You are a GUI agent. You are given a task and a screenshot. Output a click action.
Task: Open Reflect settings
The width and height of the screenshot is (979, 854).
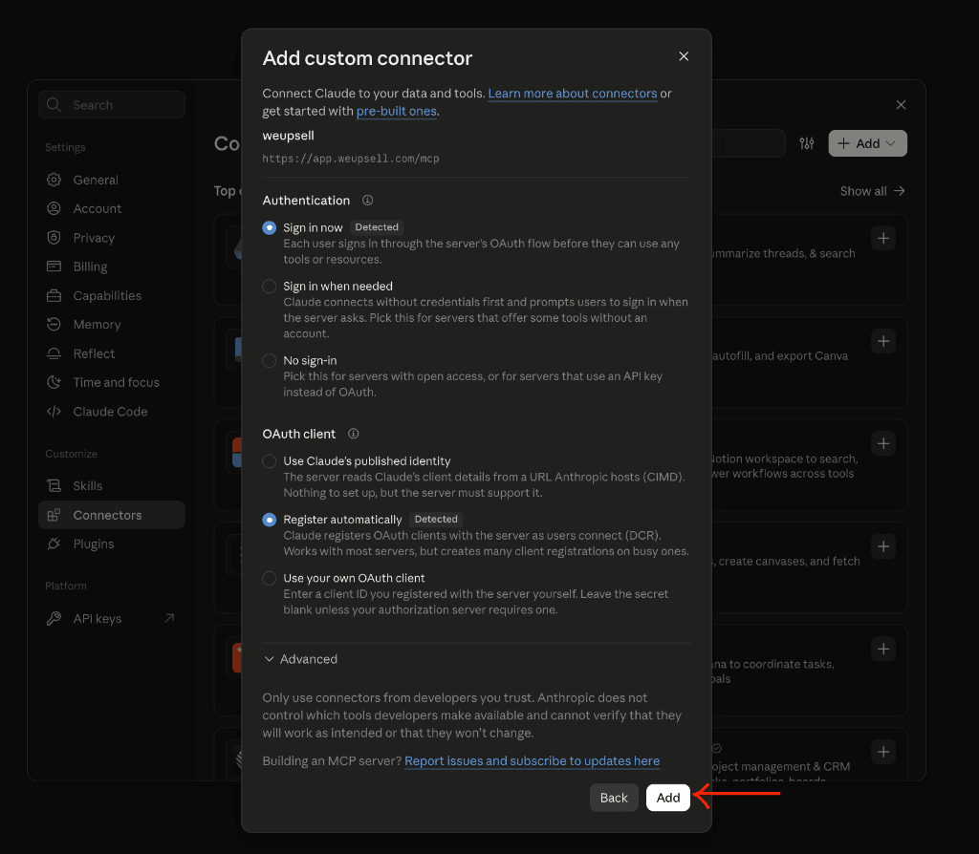pyautogui.click(x=94, y=353)
